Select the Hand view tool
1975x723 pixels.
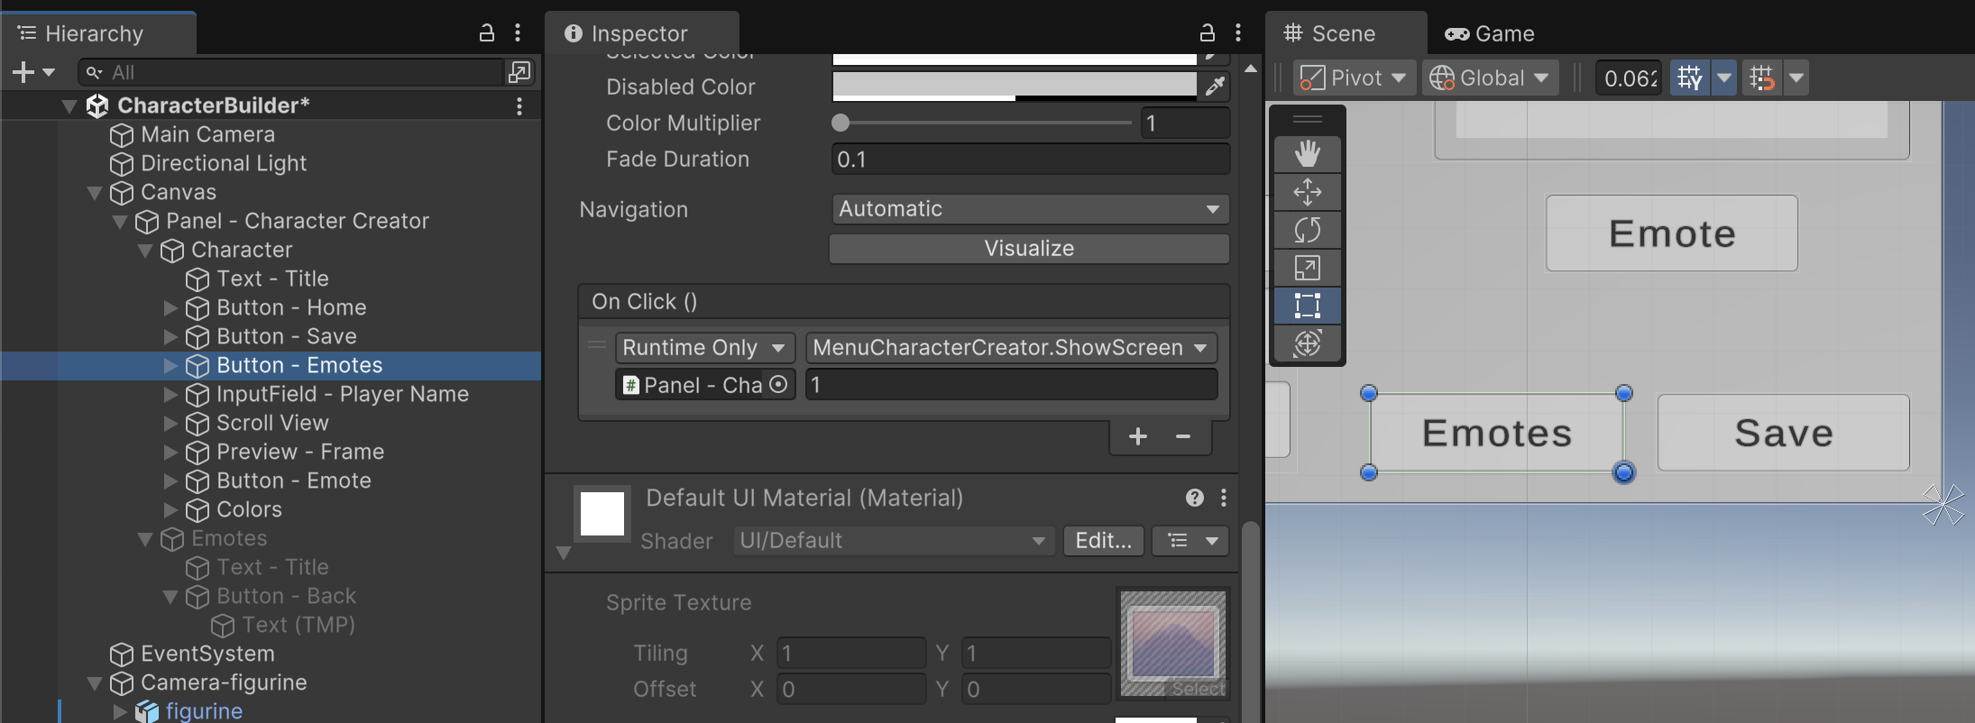point(1307,154)
